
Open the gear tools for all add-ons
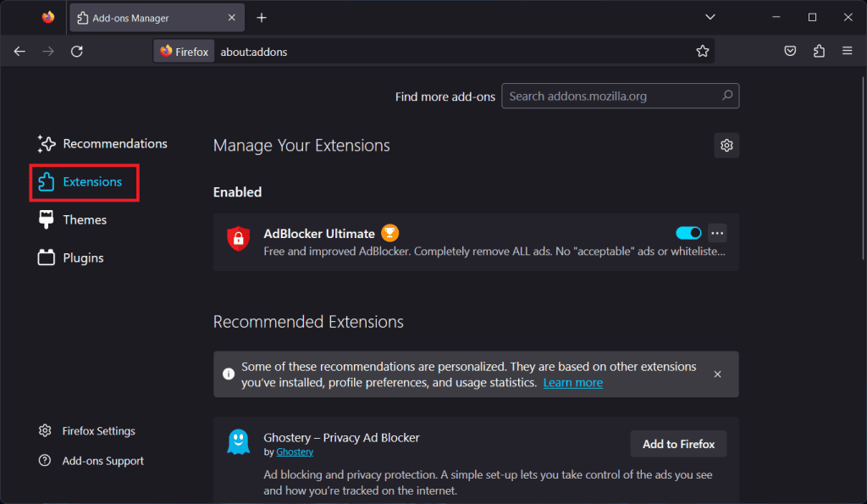click(726, 146)
